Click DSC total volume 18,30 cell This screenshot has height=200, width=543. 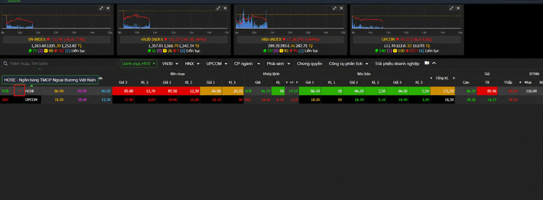point(443,99)
